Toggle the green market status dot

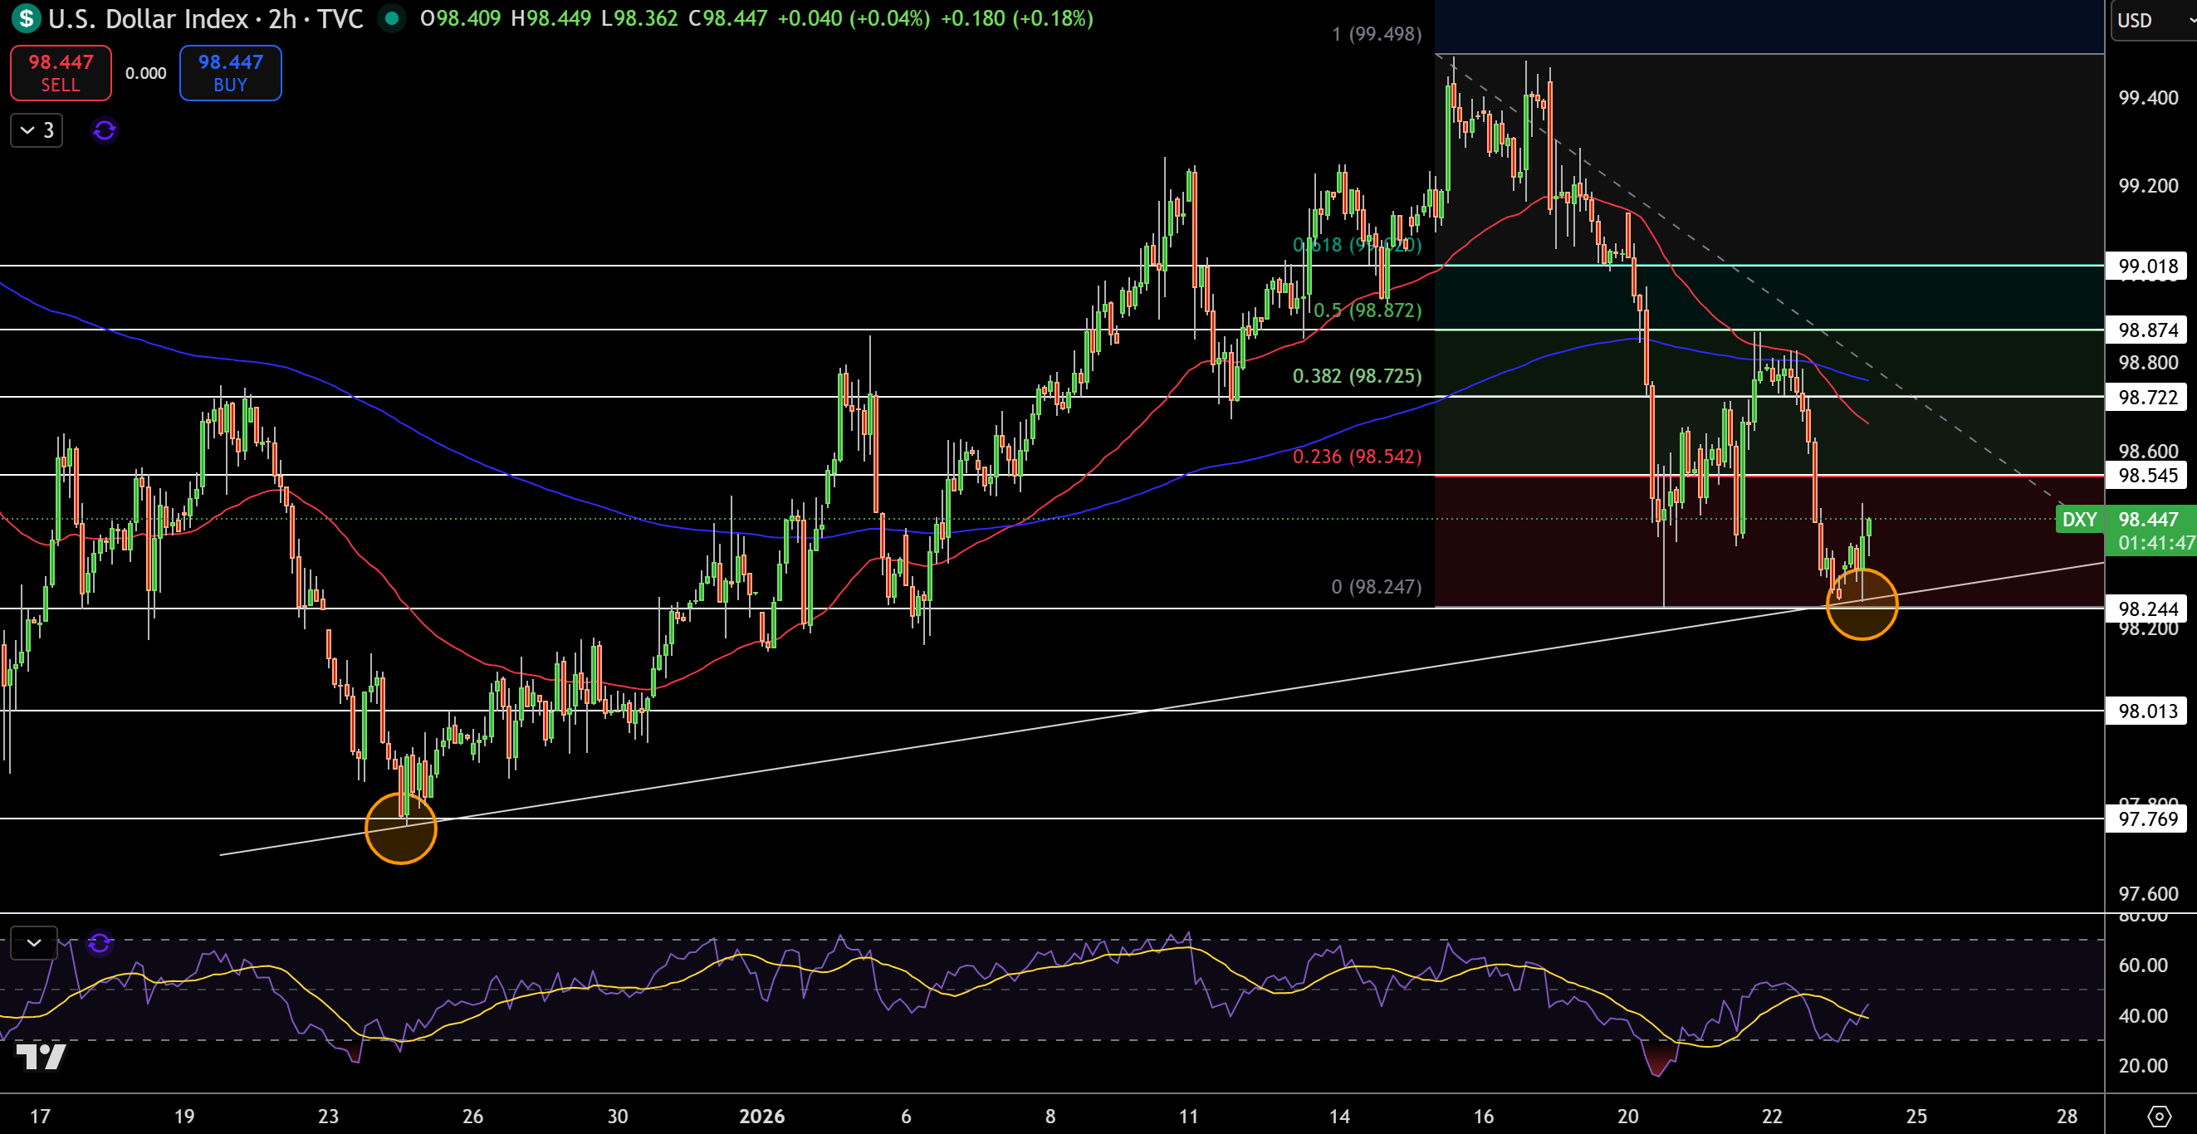pyautogui.click(x=392, y=19)
